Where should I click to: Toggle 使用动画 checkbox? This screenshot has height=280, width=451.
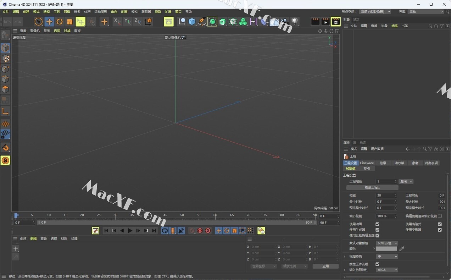[377, 224]
